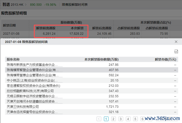Click the 73.95 percentage value

pos(164,34)
